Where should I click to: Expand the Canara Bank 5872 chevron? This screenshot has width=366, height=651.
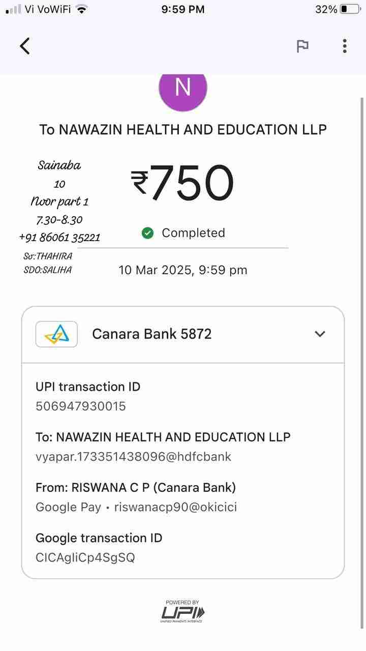320,334
